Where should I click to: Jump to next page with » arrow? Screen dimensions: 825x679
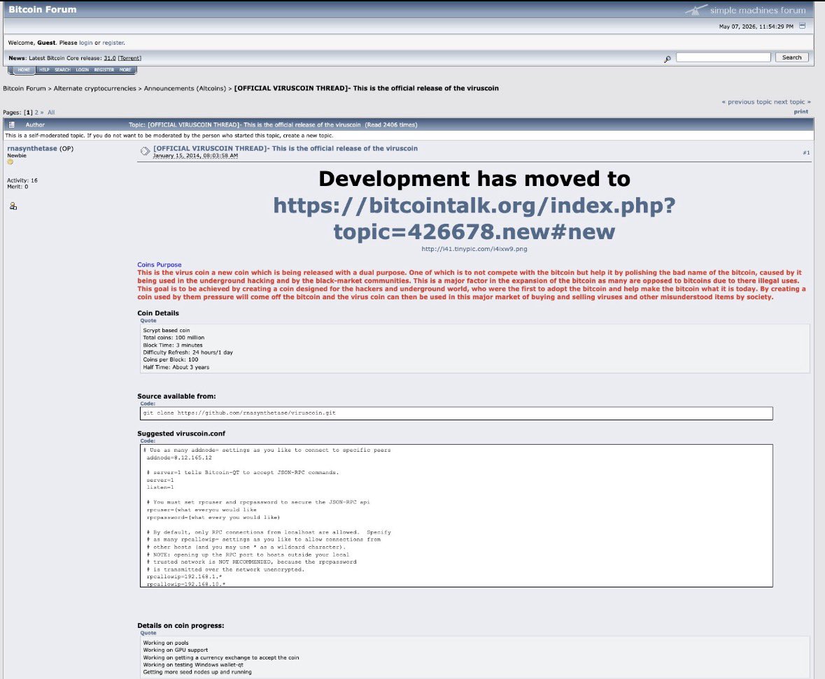click(x=42, y=113)
